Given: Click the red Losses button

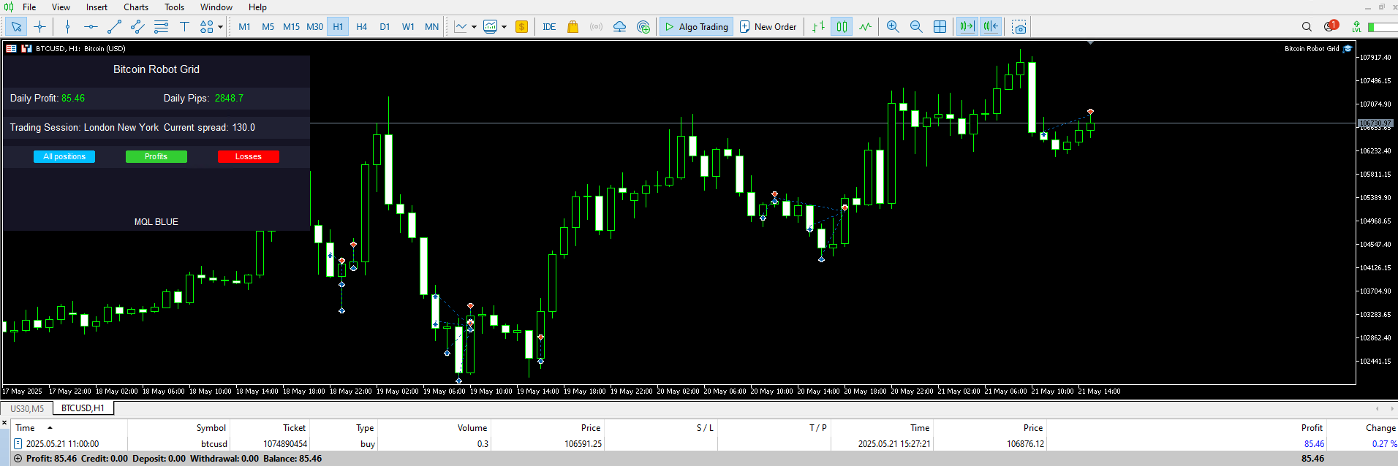Looking at the screenshot, I should coord(249,156).
